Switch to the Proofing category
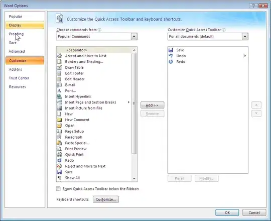This screenshot has width=271, height=221. click(x=16, y=34)
